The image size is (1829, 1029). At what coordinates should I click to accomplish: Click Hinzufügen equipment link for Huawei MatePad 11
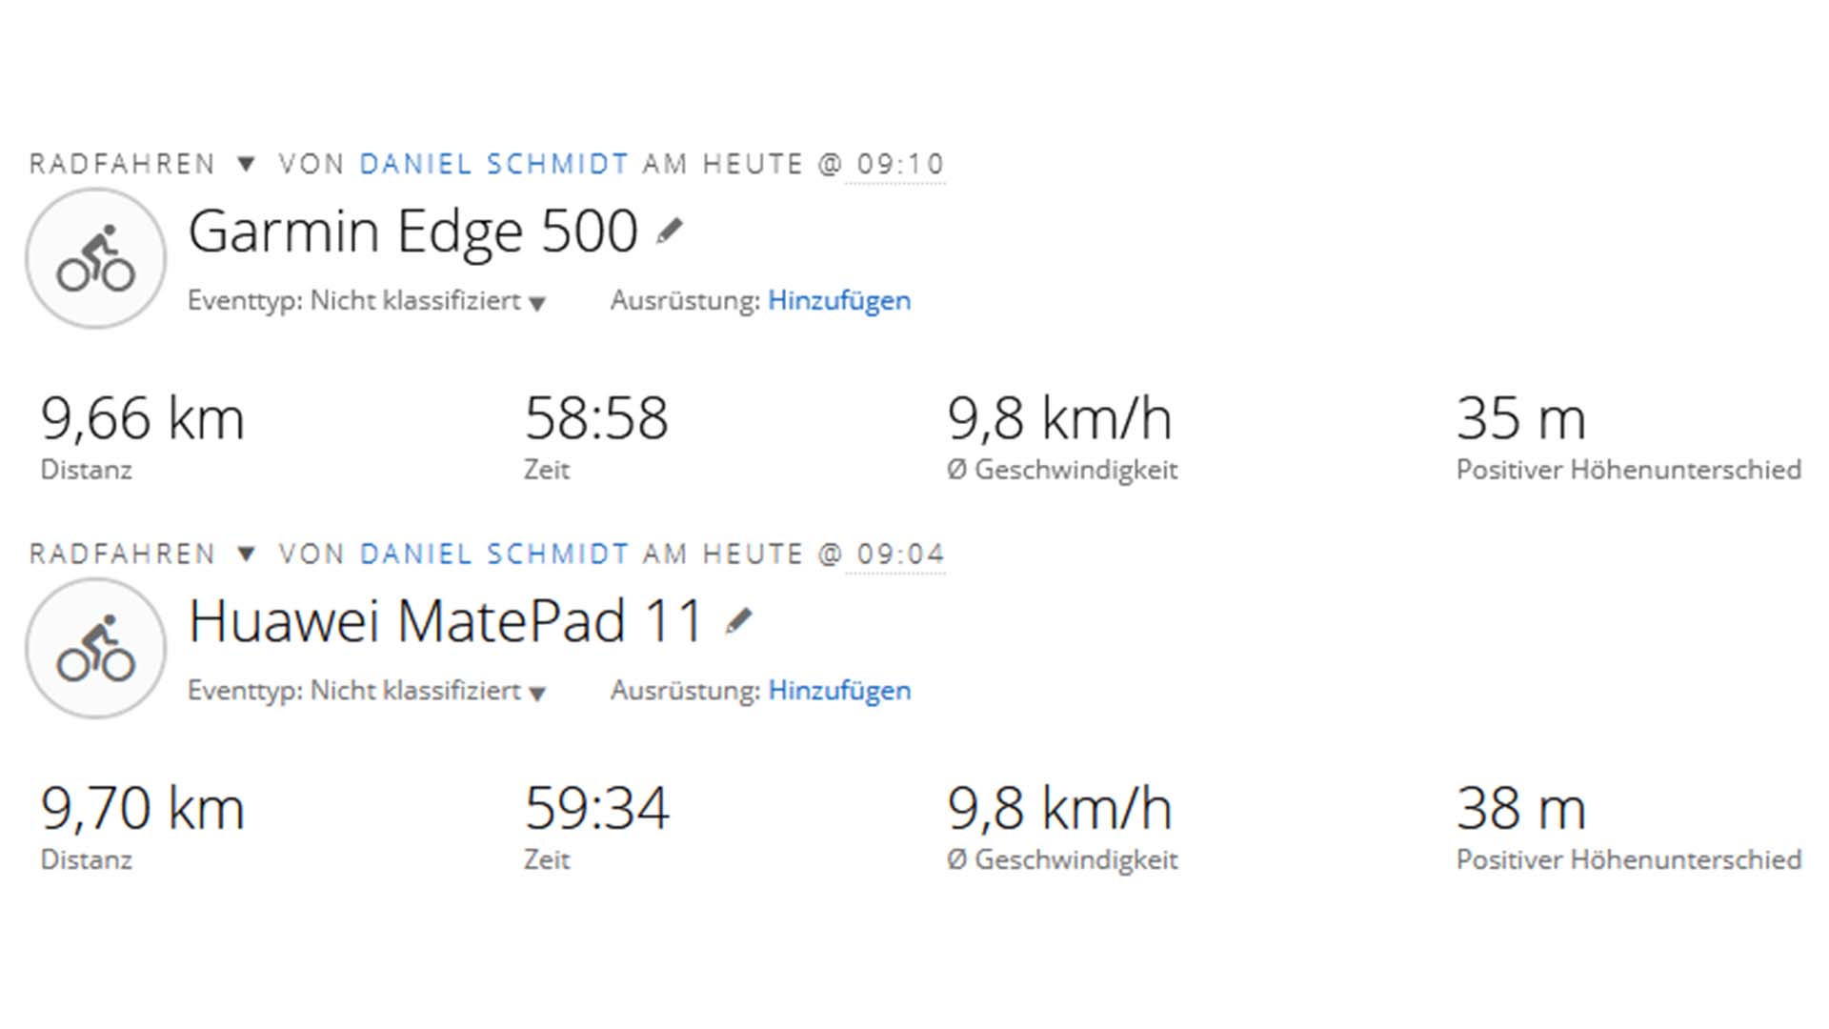coord(839,690)
